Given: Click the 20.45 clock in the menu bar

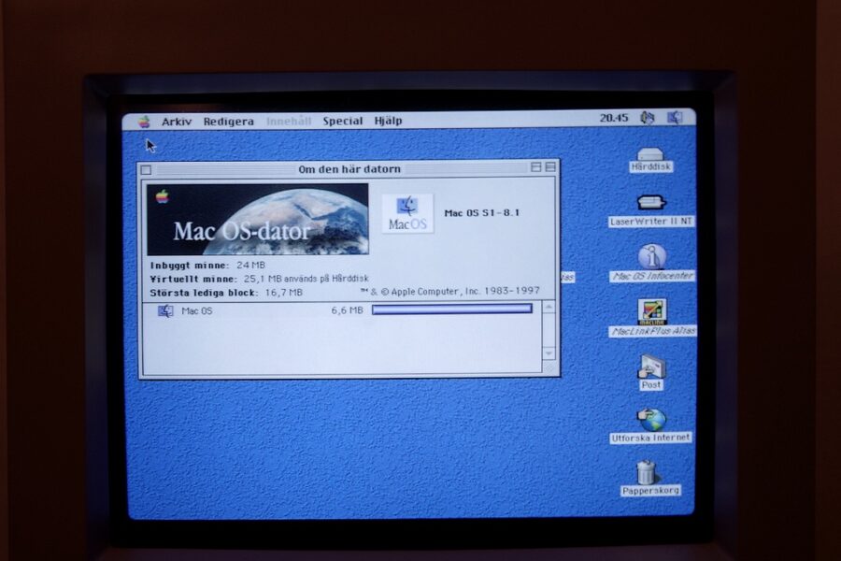Looking at the screenshot, I should click(x=614, y=118).
